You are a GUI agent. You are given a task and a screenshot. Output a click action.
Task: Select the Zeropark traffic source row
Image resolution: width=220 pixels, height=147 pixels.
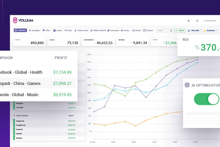49,138
